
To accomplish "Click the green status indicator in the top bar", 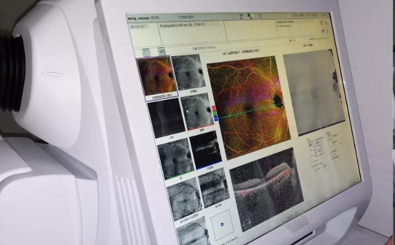I will (x=249, y=15).
